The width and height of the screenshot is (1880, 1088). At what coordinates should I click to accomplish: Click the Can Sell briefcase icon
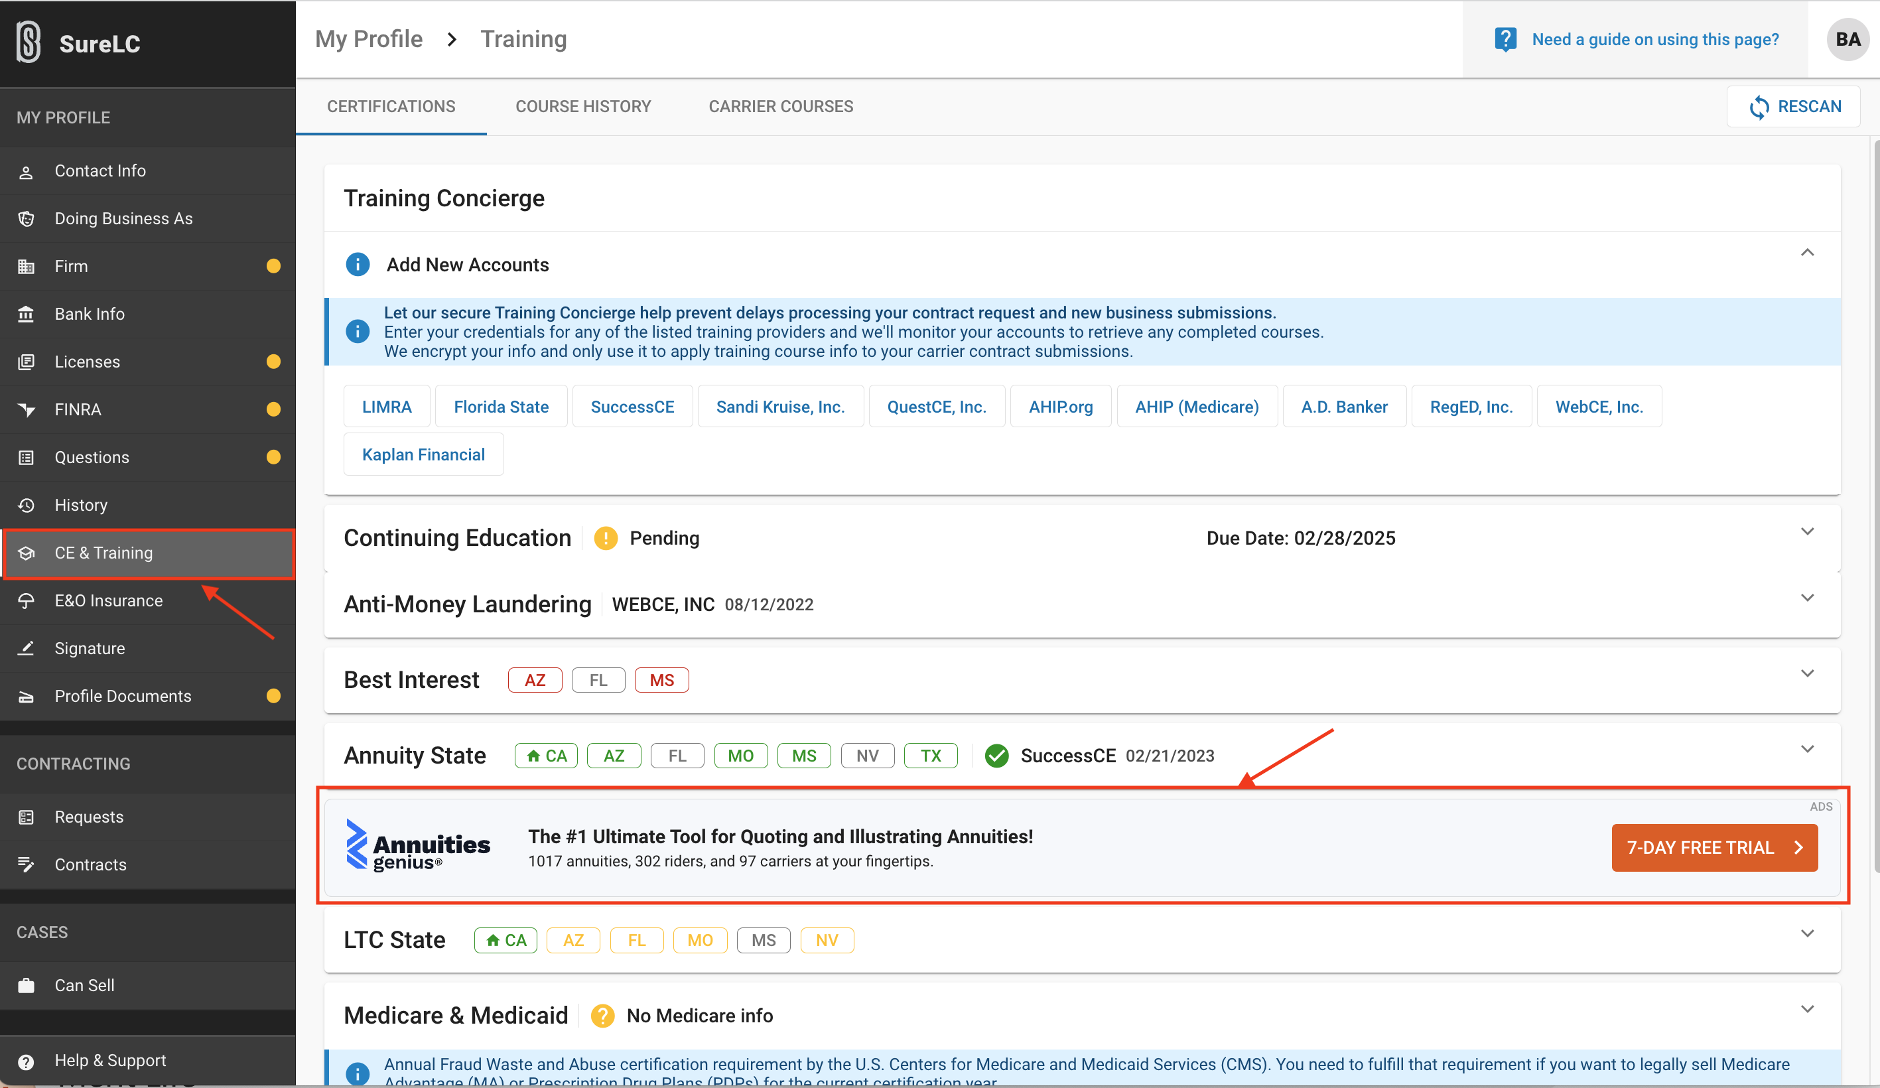pos(26,986)
